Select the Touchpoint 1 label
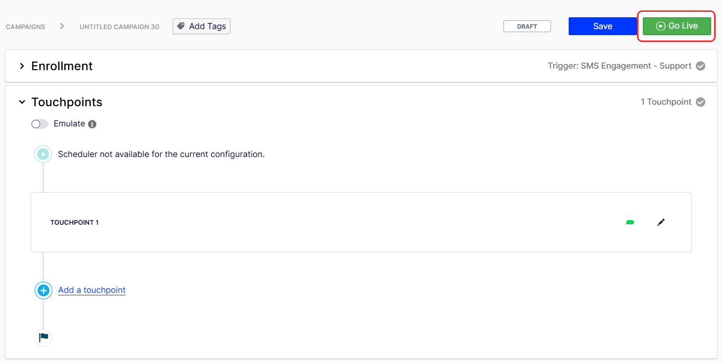The image size is (723, 363). (x=74, y=223)
